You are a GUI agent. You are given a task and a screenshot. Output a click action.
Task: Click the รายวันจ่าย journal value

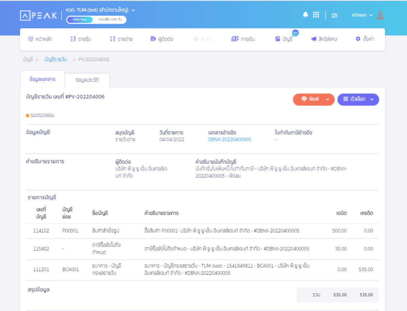pyautogui.click(x=125, y=140)
